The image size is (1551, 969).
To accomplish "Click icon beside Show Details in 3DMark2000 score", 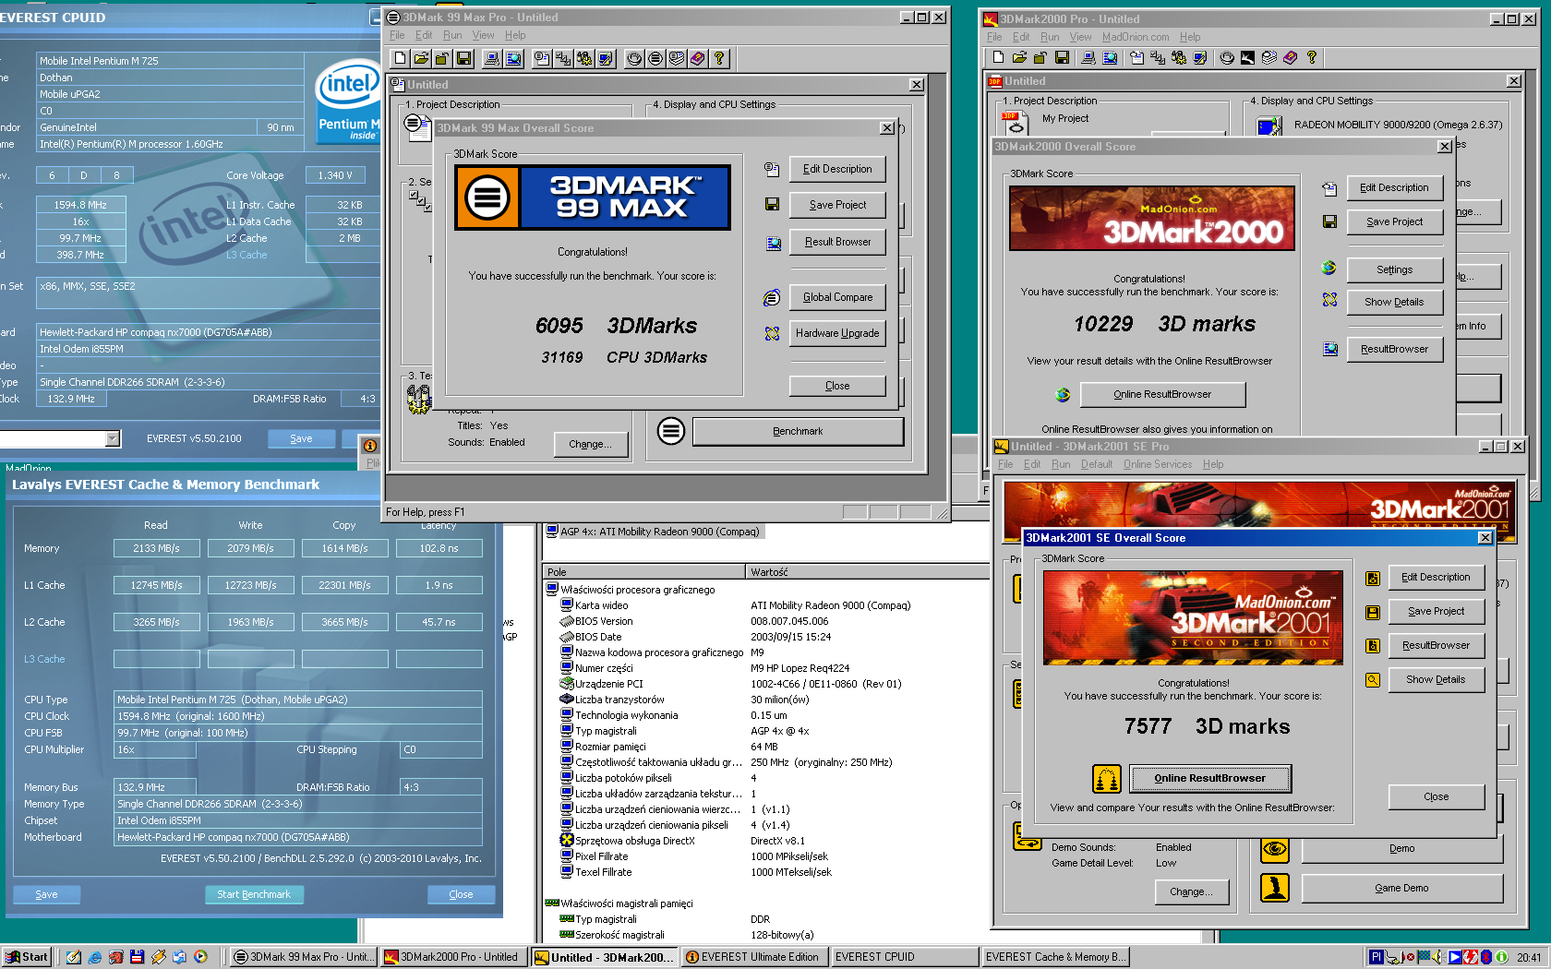I will [x=1329, y=300].
